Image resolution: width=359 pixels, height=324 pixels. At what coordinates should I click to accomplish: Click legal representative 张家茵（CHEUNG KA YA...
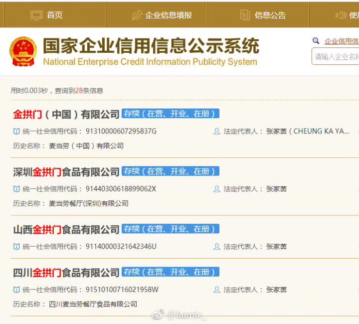[x=308, y=131]
